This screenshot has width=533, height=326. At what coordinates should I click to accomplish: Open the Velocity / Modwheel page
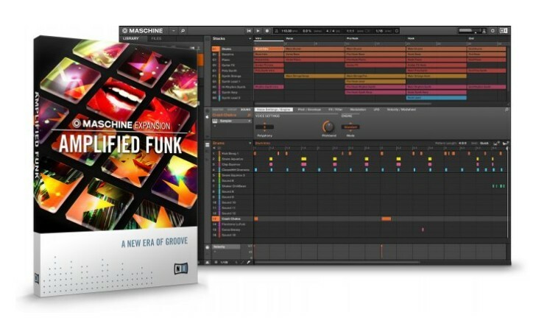click(401, 110)
